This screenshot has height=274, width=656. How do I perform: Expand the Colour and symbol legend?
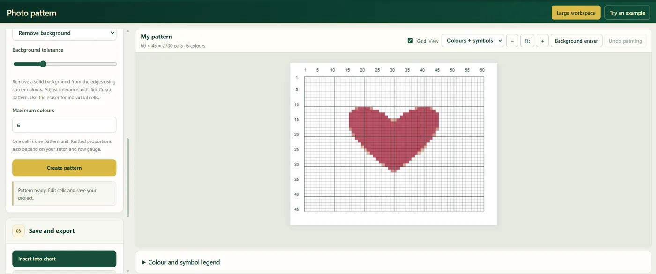[180, 262]
